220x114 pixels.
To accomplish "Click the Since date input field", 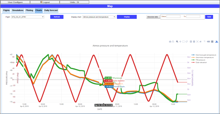I will point(173,16).
